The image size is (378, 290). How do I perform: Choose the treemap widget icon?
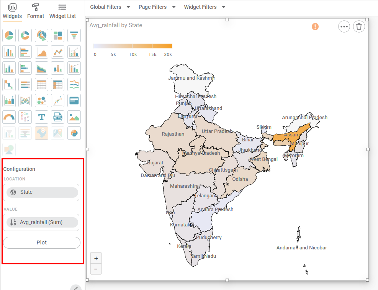point(58,36)
